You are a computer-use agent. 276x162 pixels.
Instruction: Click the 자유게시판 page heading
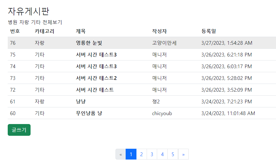click(28, 11)
